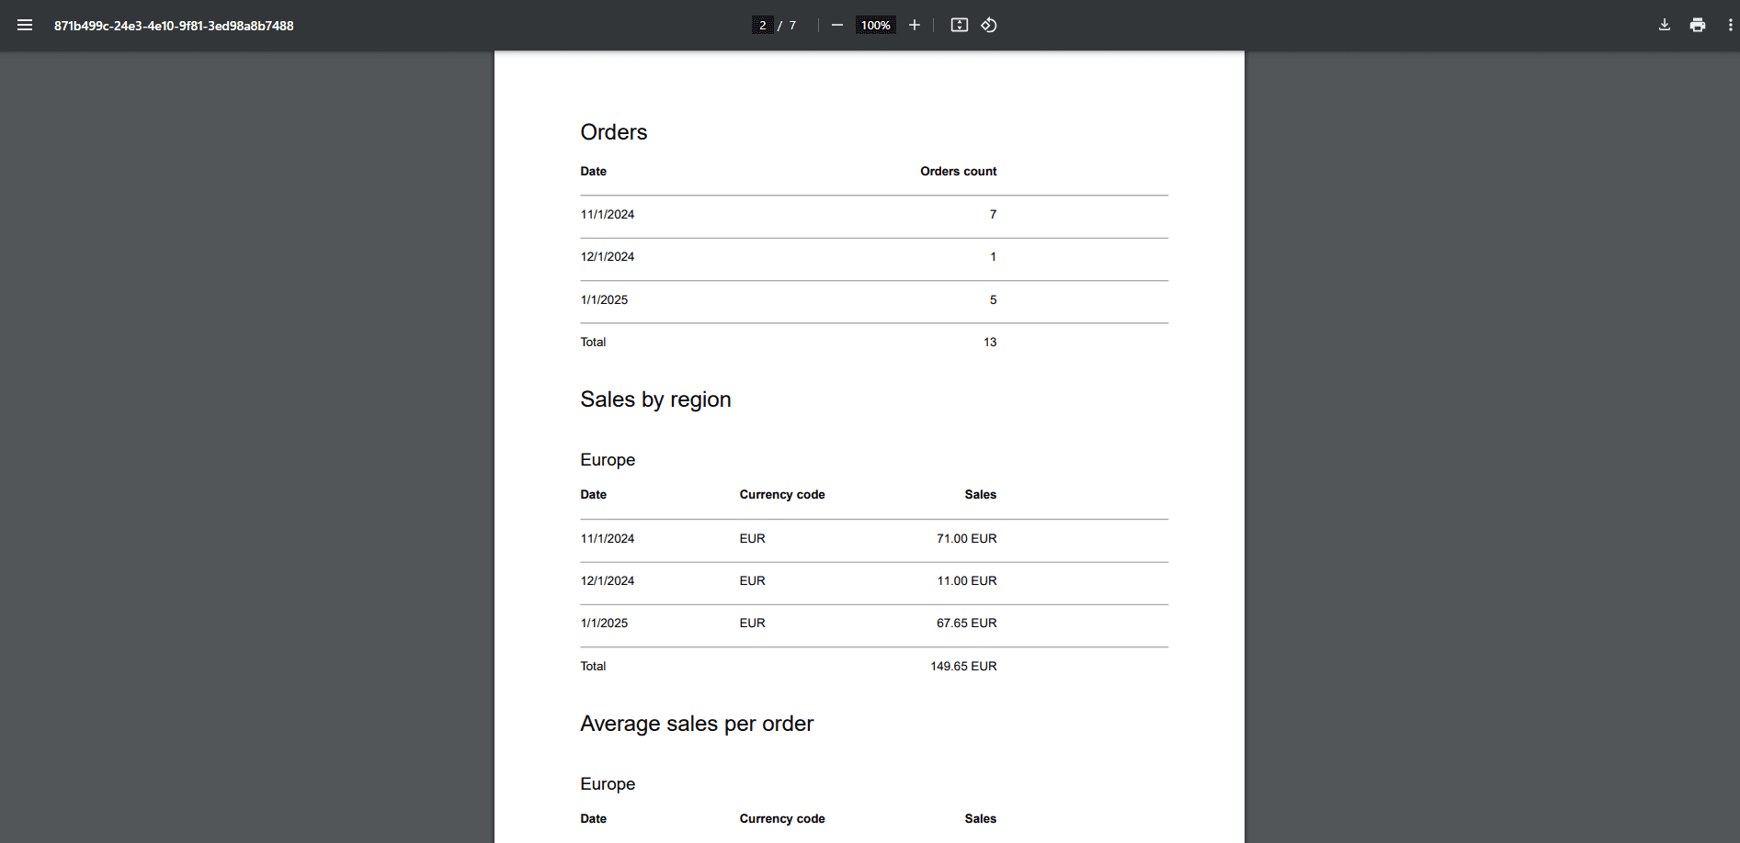Click the Europe subheading under Sales by region
Viewport: 1740px width, 843px height.
click(x=607, y=460)
